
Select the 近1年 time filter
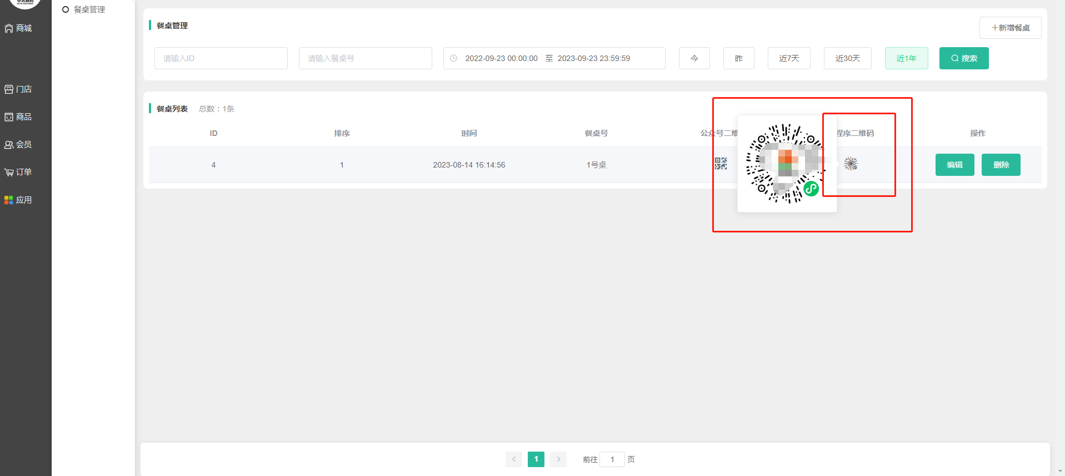906,58
